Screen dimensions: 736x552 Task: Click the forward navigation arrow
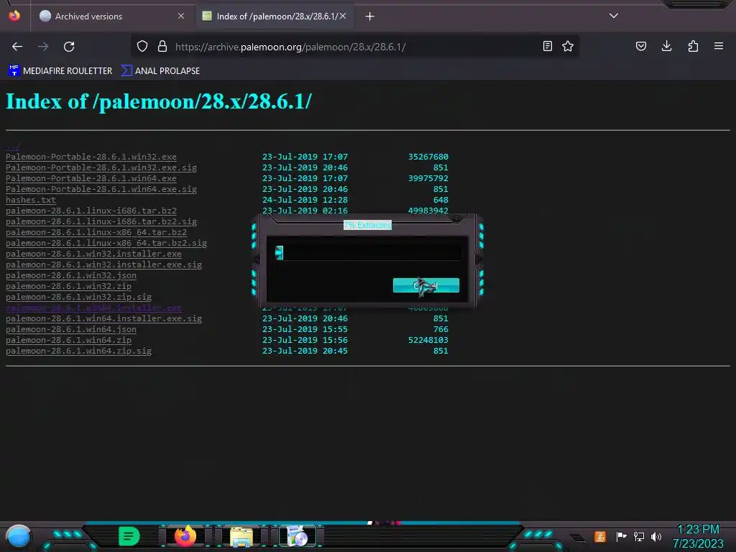(43, 47)
